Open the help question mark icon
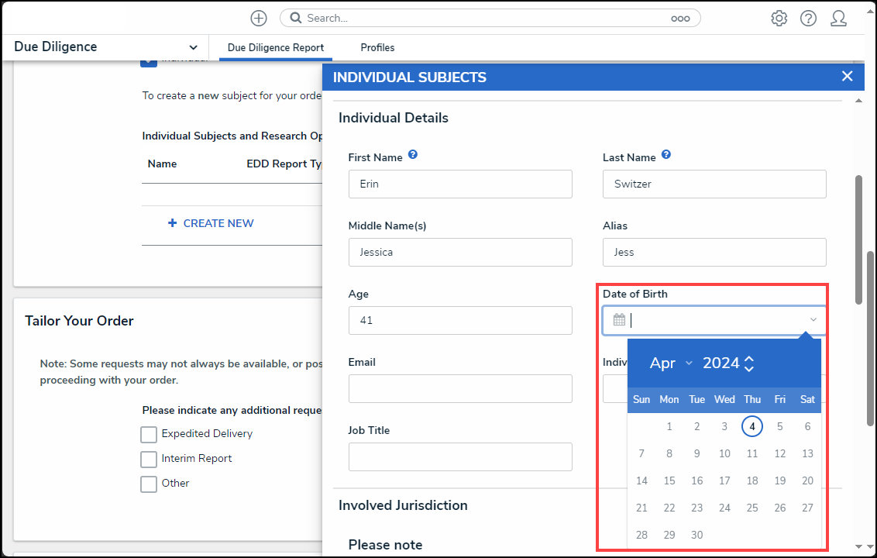 (808, 18)
